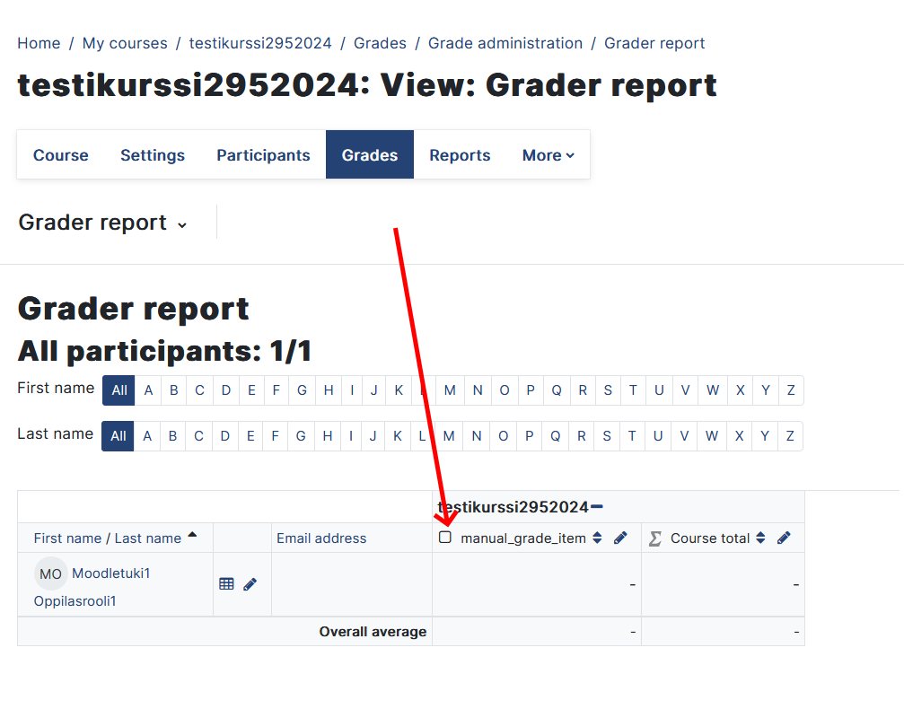Switch to the Settings tab
The width and height of the screenshot is (904, 709).
(x=153, y=155)
